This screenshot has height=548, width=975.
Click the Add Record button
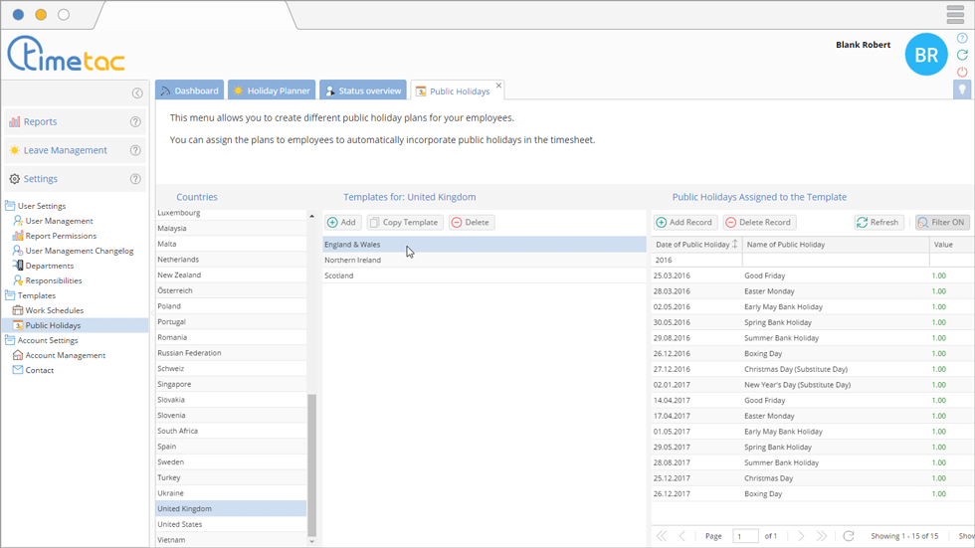[684, 223]
